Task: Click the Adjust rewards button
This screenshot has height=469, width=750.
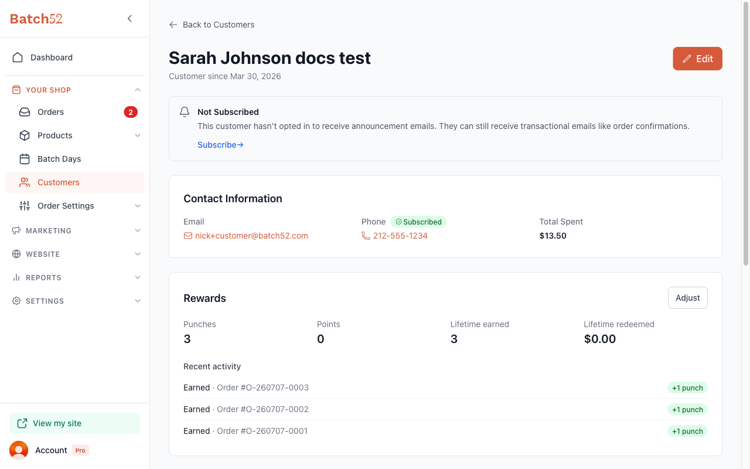Action: pyautogui.click(x=688, y=298)
